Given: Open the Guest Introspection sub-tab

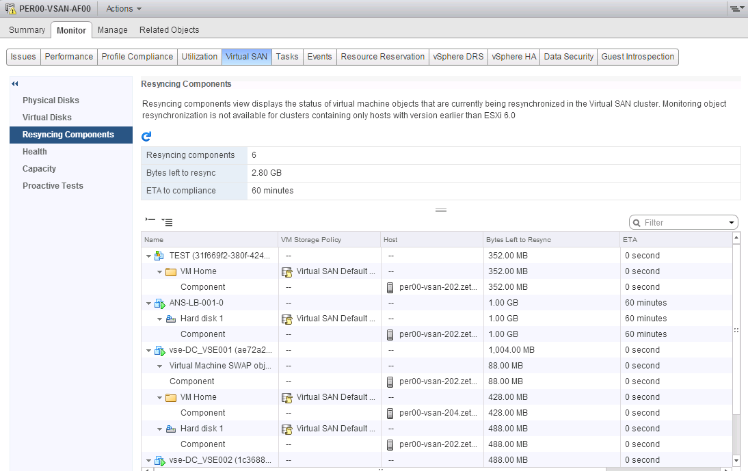Looking at the screenshot, I should point(638,57).
